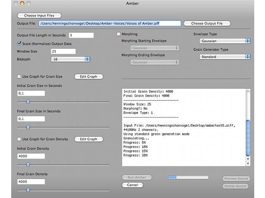265x198 pixels.
Task: Click Edit Graph for Grain Density
Action: tap(89, 139)
